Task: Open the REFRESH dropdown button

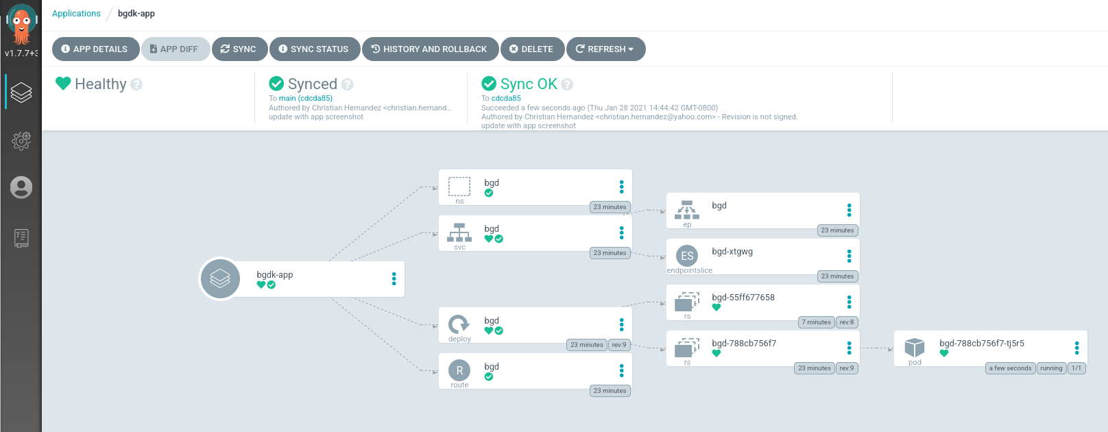Action: (605, 49)
